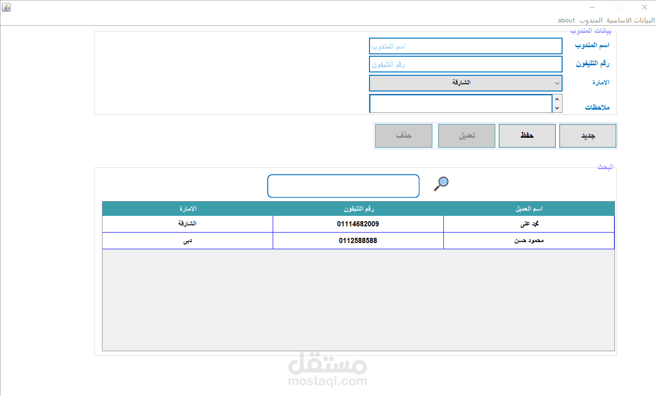Select the الشارقة cell in the table
The image size is (656, 396).
click(188, 224)
